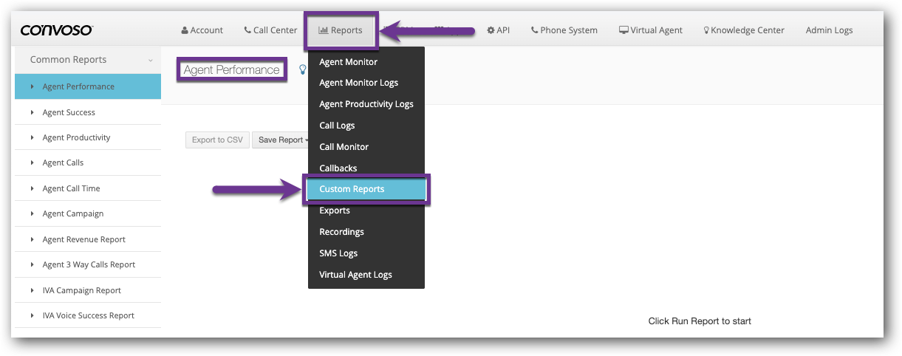Select Custom Reports from dropdown
Viewport: 902px width, 356px height.
pyautogui.click(x=352, y=189)
